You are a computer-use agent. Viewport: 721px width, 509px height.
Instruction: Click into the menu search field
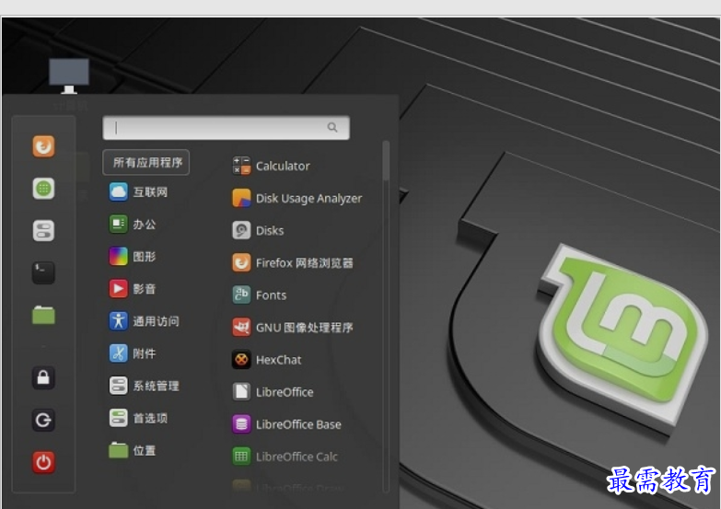[x=227, y=127]
